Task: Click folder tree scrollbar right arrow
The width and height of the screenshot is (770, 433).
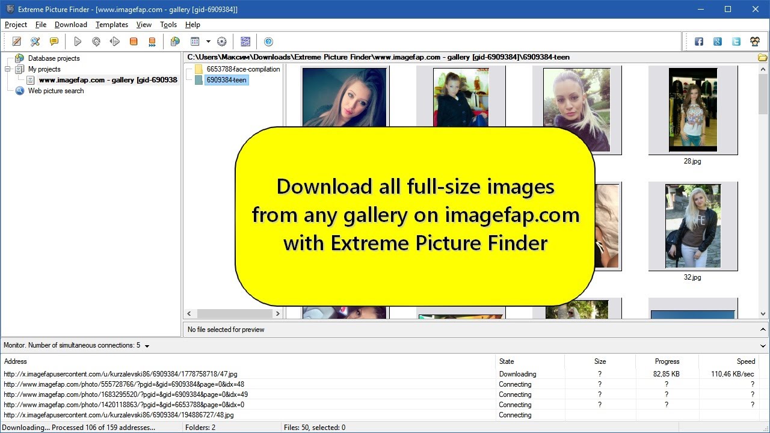Action: click(x=277, y=313)
